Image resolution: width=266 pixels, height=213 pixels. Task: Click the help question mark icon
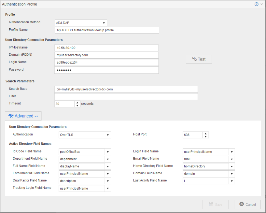256,4
